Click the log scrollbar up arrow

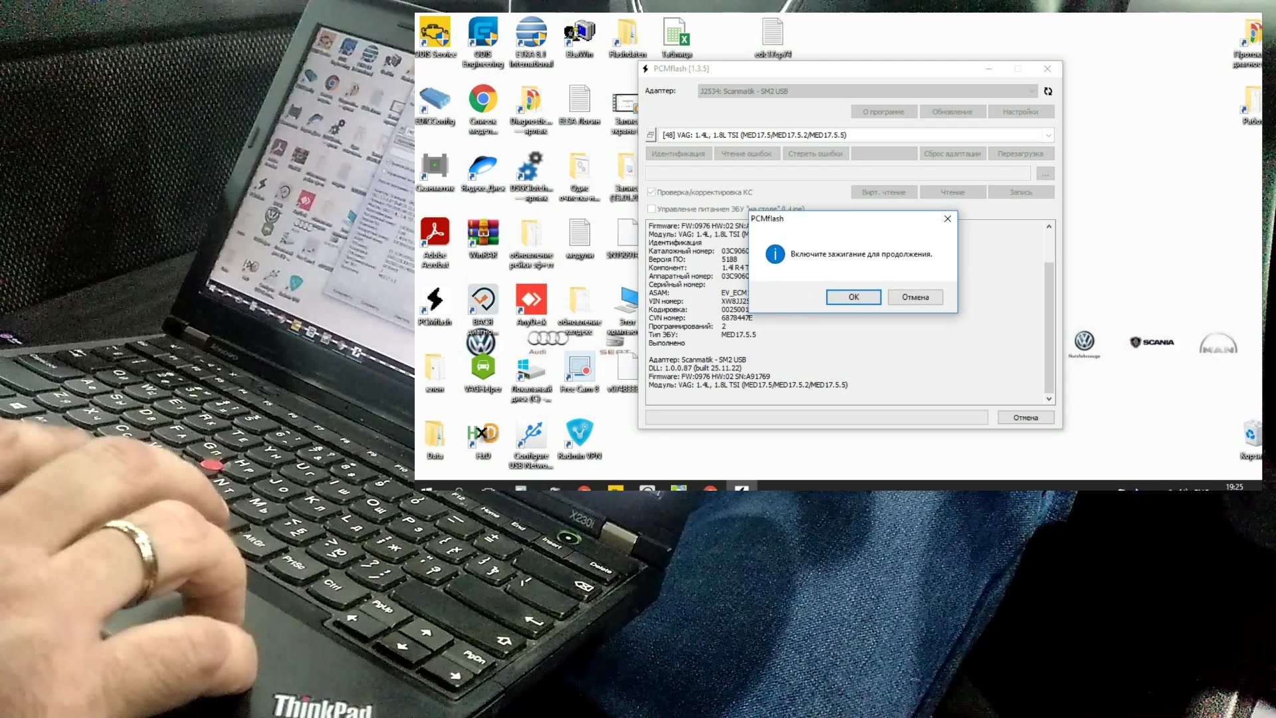(1049, 227)
